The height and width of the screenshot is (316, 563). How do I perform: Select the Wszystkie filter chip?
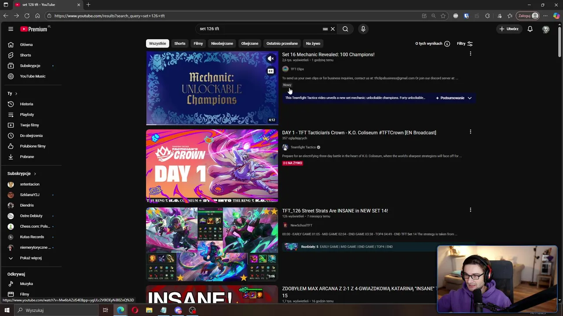tap(157, 43)
